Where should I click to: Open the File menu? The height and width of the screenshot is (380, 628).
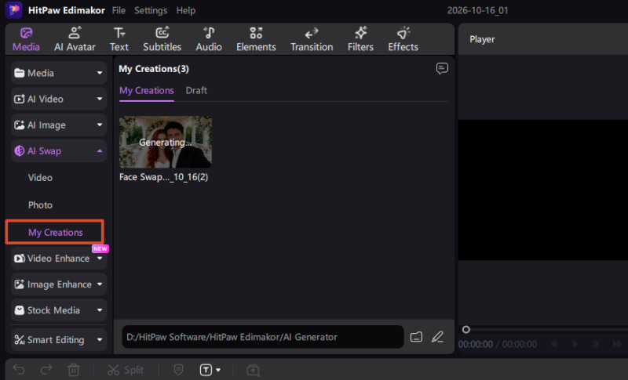coord(119,10)
